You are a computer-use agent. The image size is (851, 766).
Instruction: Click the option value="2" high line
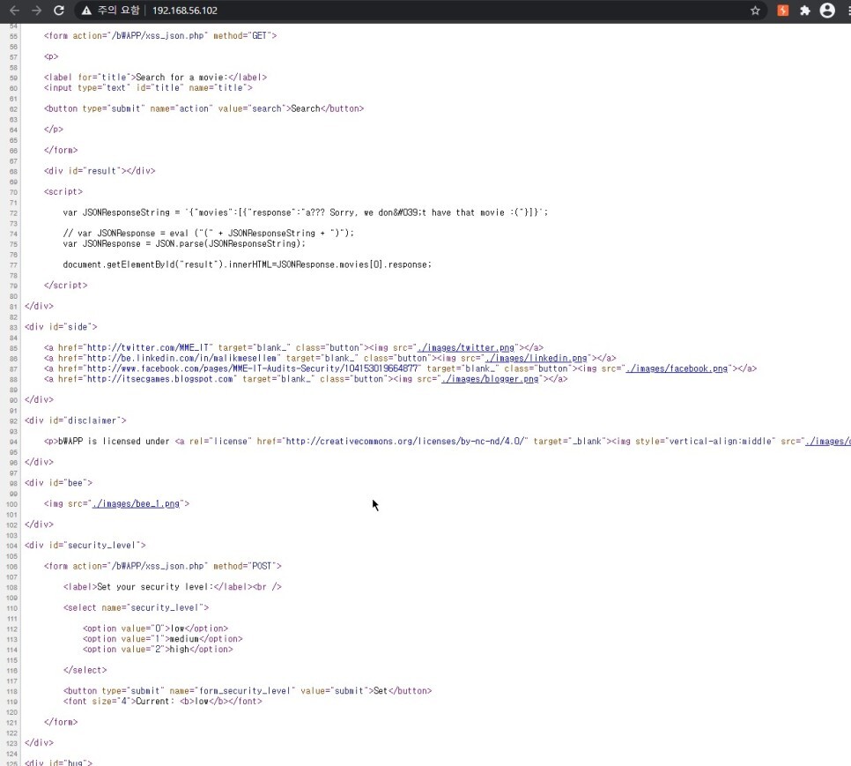[x=158, y=650]
